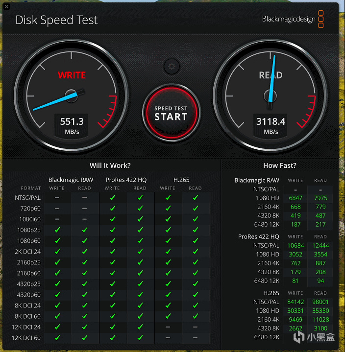Viewport: 345px width, 352px height.
Task: Click H.265 NTSC/PAL write value 84142
Action: pyautogui.click(x=296, y=302)
